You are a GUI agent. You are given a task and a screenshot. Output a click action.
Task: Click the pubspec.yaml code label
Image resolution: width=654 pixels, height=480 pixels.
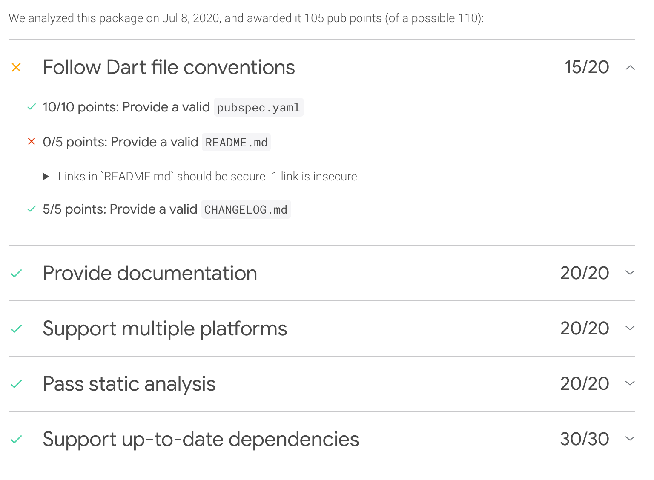pos(258,107)
